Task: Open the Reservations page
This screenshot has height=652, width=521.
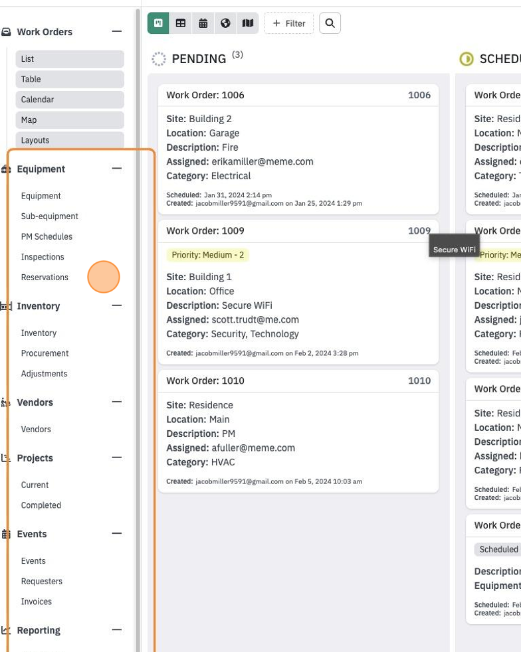Action: click(45, 278)
